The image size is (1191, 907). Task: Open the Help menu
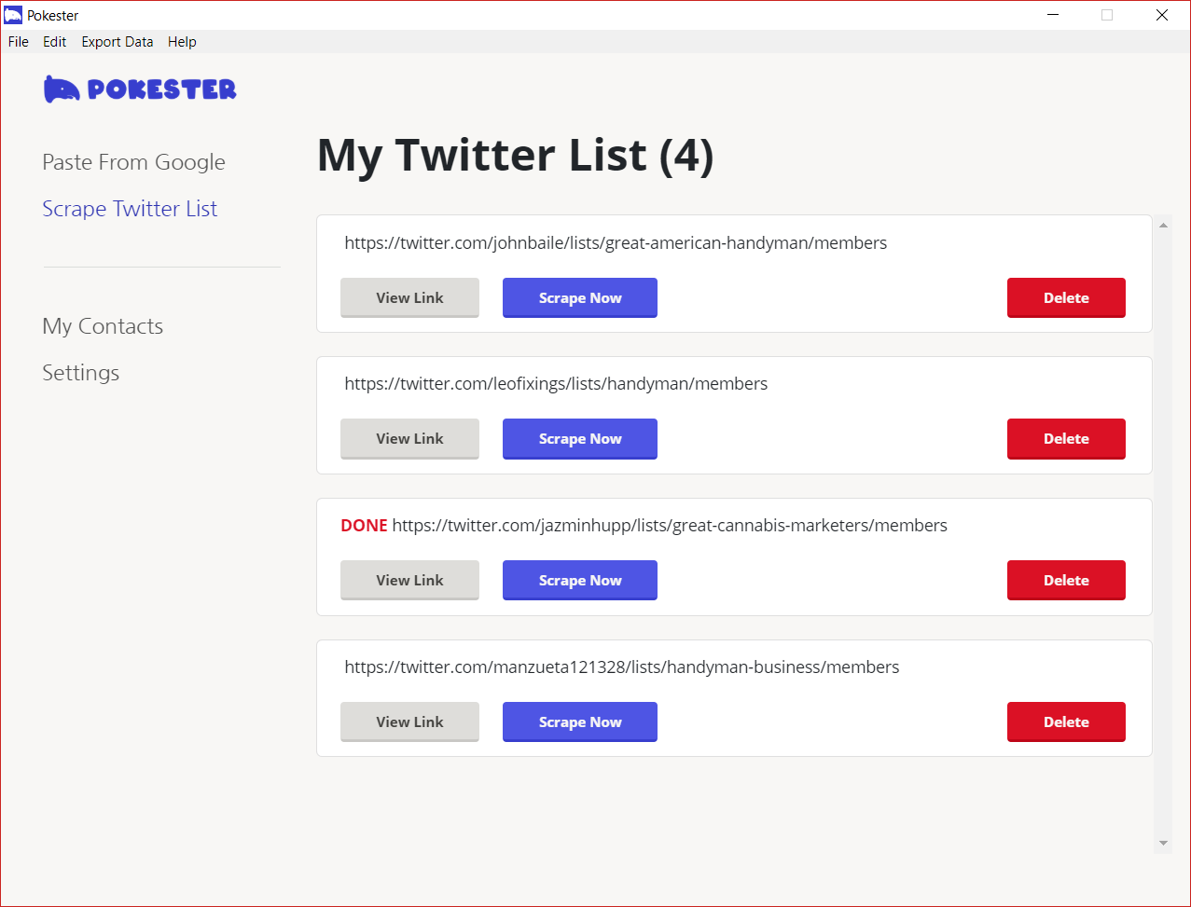coord(182,42)
